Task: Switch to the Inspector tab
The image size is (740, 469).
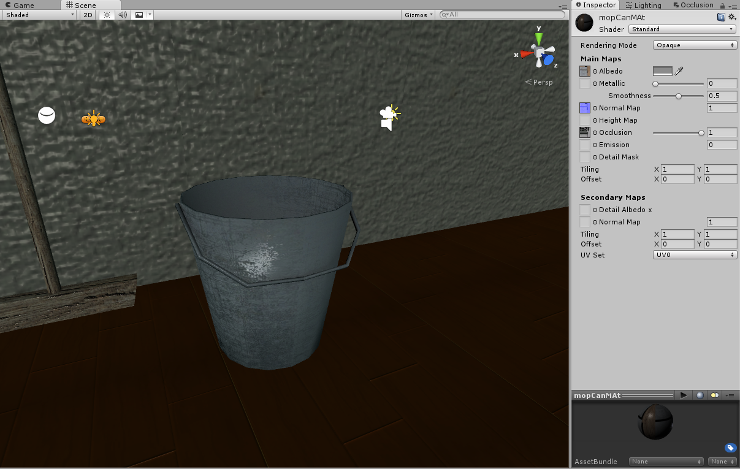Action: coord(595,5)
